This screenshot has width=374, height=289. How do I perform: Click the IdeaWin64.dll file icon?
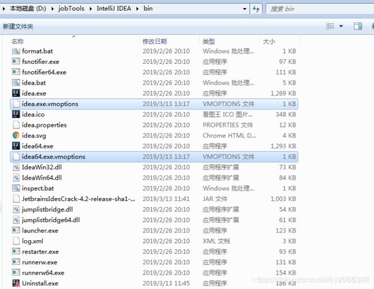(16, 178)
